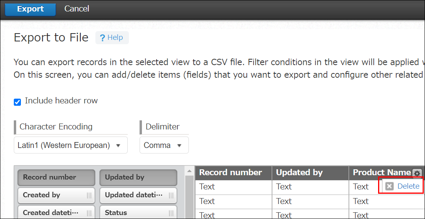
Task: Select the Updated by field item
Action: coord(138,178)
